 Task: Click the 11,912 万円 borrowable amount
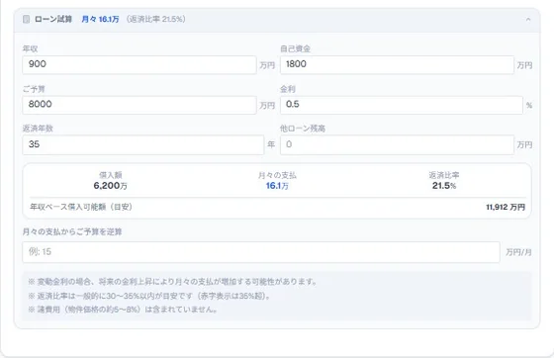506,207
